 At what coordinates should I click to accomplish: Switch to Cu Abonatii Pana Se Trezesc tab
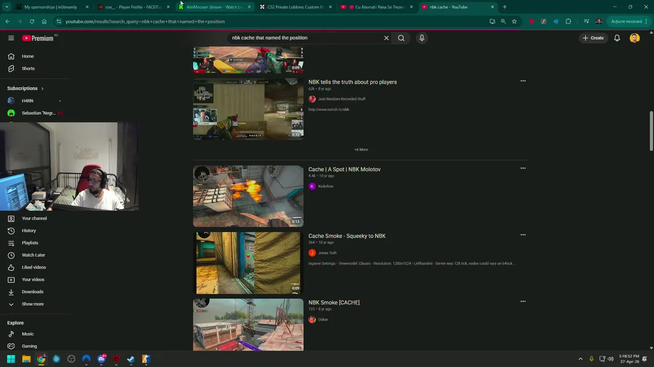(x=377, y=7)
